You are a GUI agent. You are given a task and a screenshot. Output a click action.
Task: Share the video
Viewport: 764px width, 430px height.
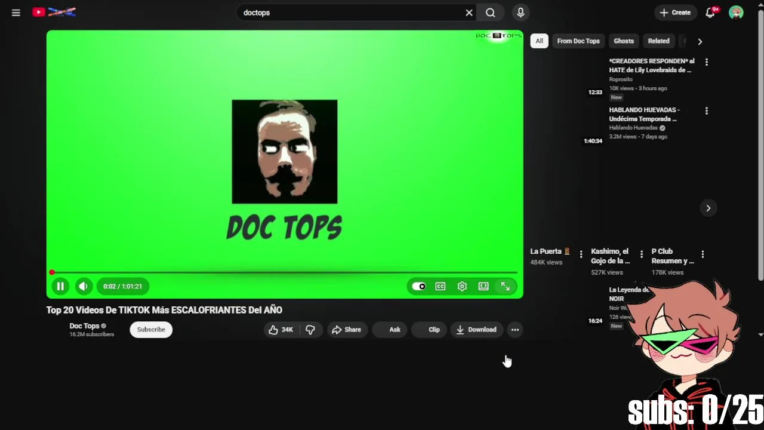[347, 330]
